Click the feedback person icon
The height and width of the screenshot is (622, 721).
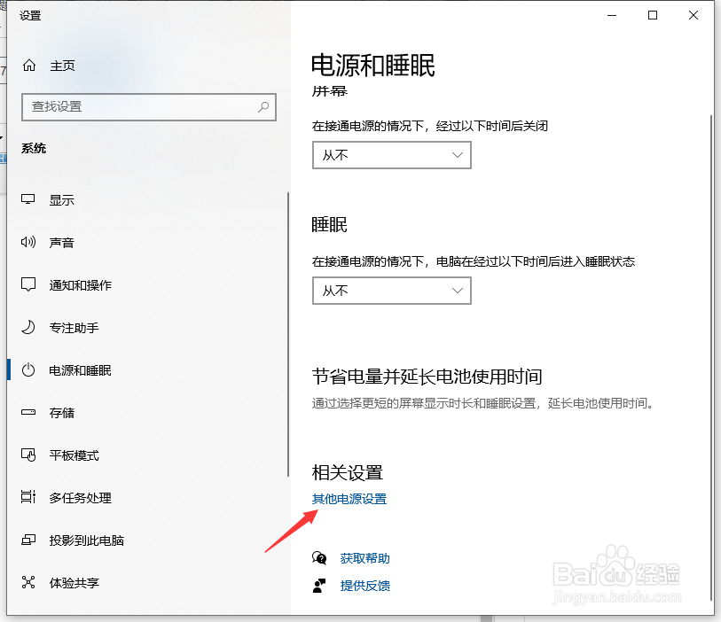319,586
